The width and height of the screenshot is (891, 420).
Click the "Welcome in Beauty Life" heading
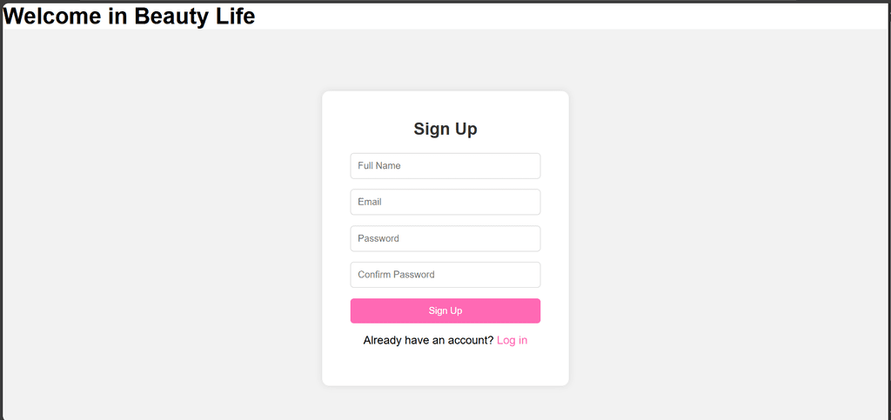click(130, 16)
